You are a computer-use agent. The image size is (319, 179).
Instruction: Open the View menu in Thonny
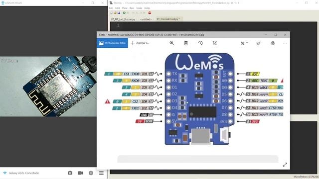(125, 8)
